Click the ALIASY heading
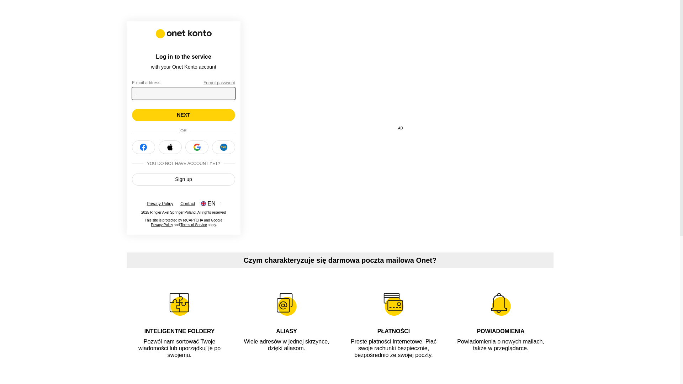 click(x=286, y=331)
